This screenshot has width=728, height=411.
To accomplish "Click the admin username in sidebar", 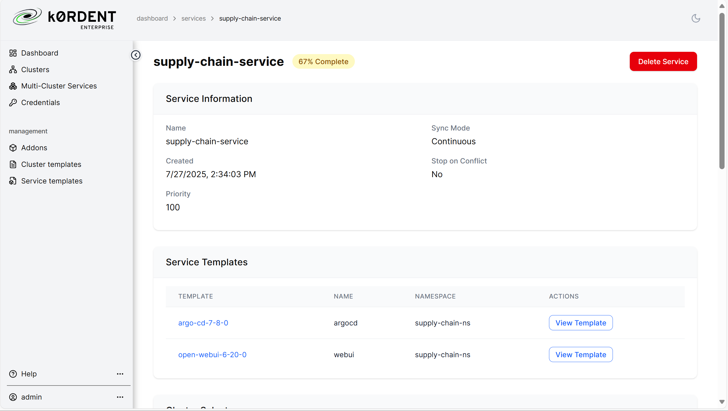I will pyautogui.click(x=32, y=397).
